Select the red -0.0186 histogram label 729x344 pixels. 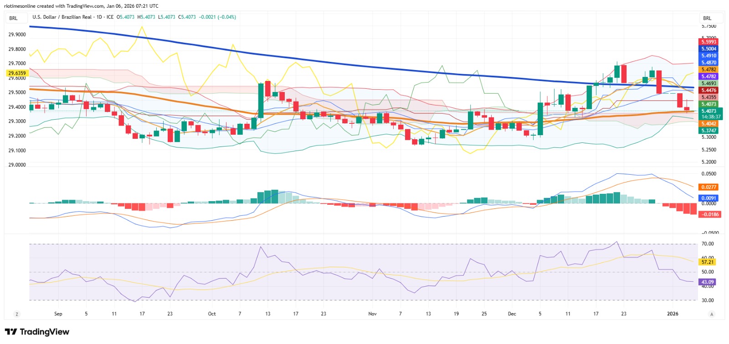[710, 214]
